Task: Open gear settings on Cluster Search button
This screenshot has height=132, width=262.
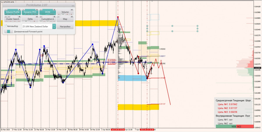Action: [20, 17]
